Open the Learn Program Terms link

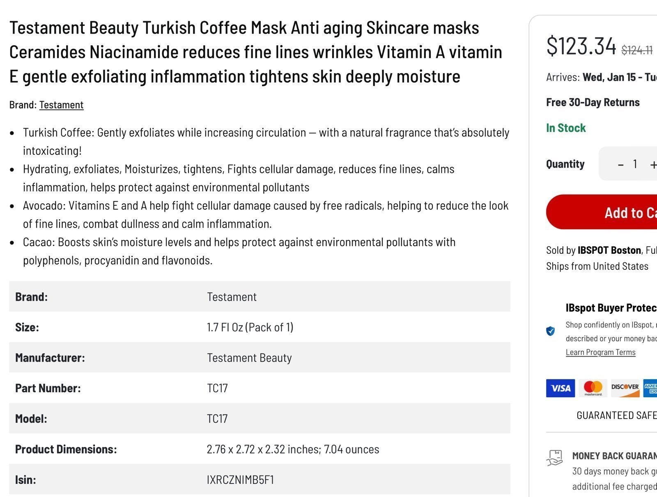[600, 352]
